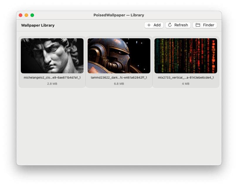Zoom the window with green button
The height and width of the screenshot is (187, 238).
[32, 15]
